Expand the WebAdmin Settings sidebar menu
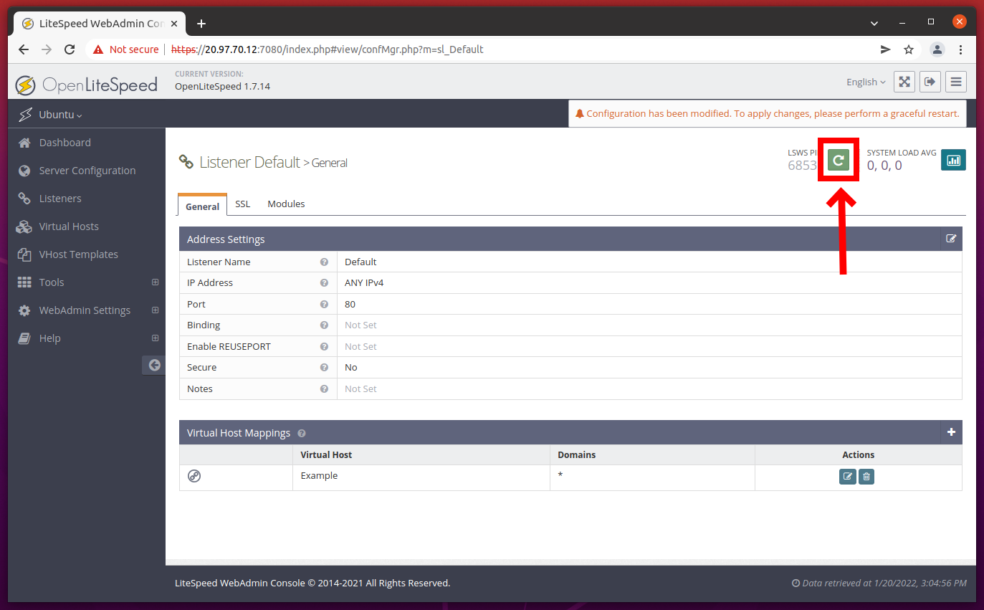The height and width of the screenshot is (610, 984). point(155,310)
